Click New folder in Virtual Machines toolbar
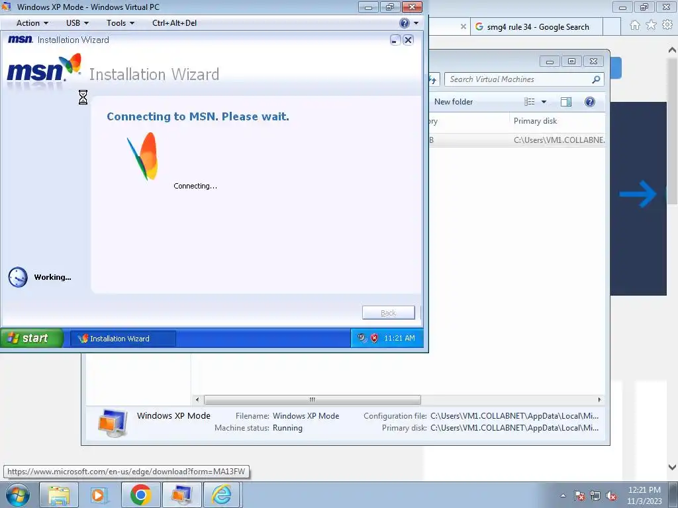Screen dimensions: 678x508 pos(453,102)
